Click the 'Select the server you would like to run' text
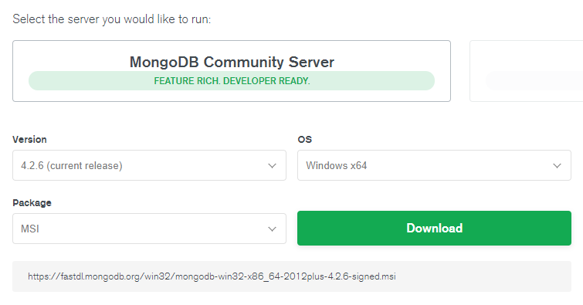Viewport: 583px width, 305px height. 111,19
